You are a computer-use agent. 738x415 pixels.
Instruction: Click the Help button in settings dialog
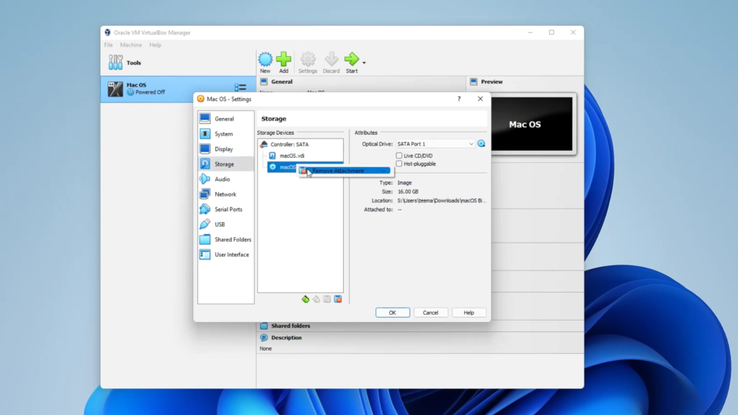point(468,313)
